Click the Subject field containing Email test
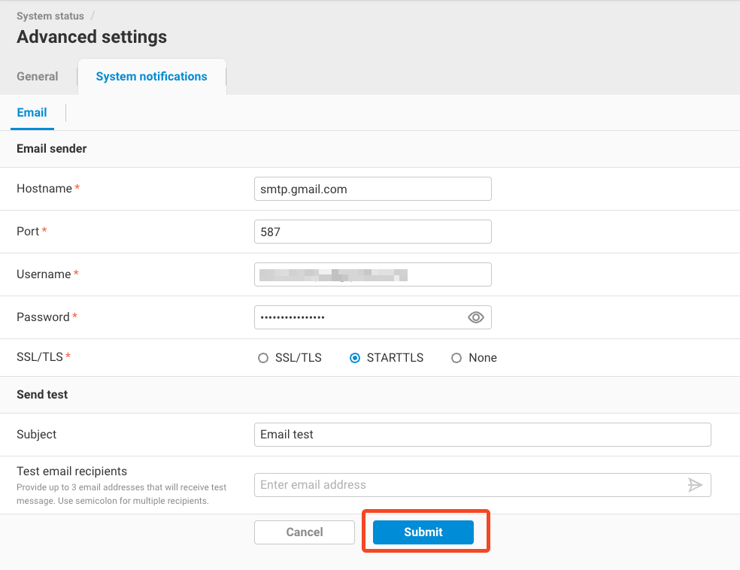Viewport: 740px width, 570px height. point(482,435)
